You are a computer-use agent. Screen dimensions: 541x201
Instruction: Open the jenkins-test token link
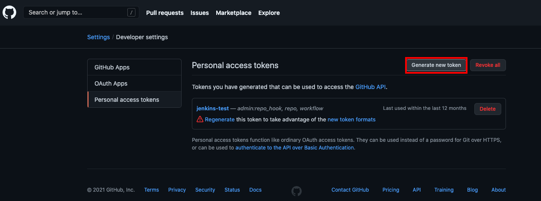point(213,109)
